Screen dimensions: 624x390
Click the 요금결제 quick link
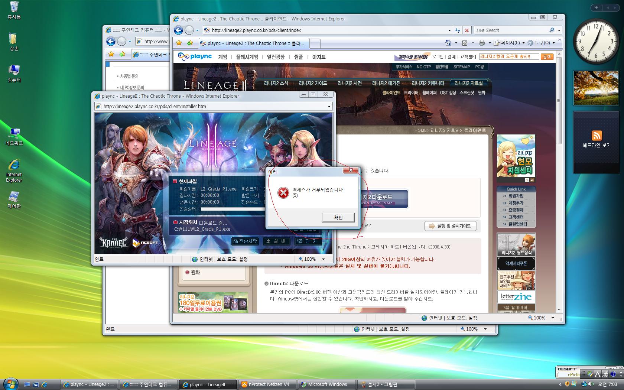(x=516, y=210)
